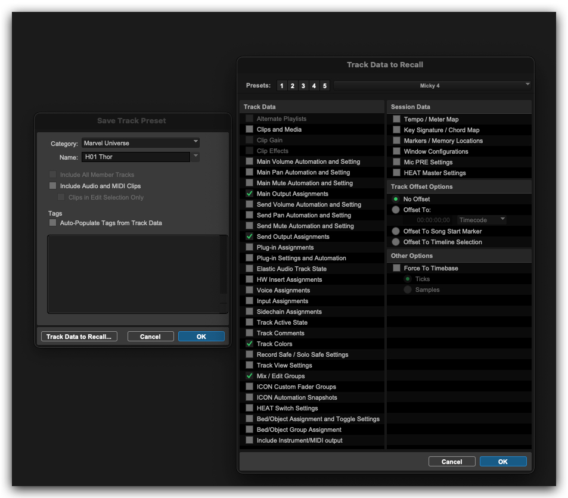Select preset number 3 button

coord(303,86)
